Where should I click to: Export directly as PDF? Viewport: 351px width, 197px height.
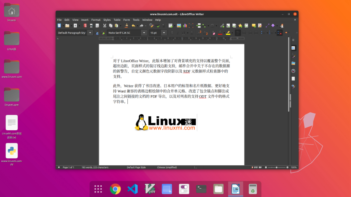(x=85, y=26)
